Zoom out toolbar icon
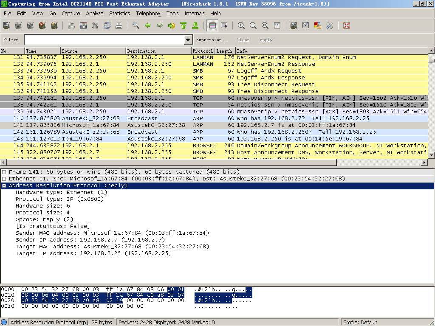The width and height of the screenshot is (435, 326). coord(253,25)
